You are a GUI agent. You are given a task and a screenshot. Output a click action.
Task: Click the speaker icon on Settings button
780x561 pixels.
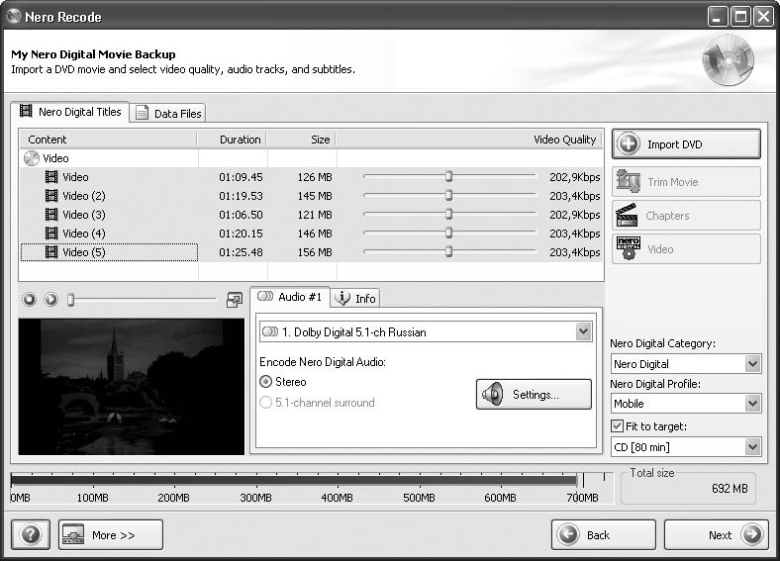click(x=493, y=395)
